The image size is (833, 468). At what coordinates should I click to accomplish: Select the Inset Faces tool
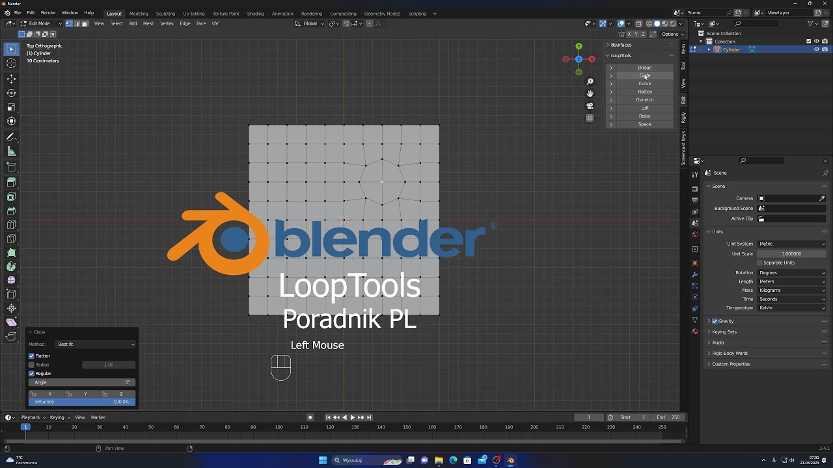[11, 197]
